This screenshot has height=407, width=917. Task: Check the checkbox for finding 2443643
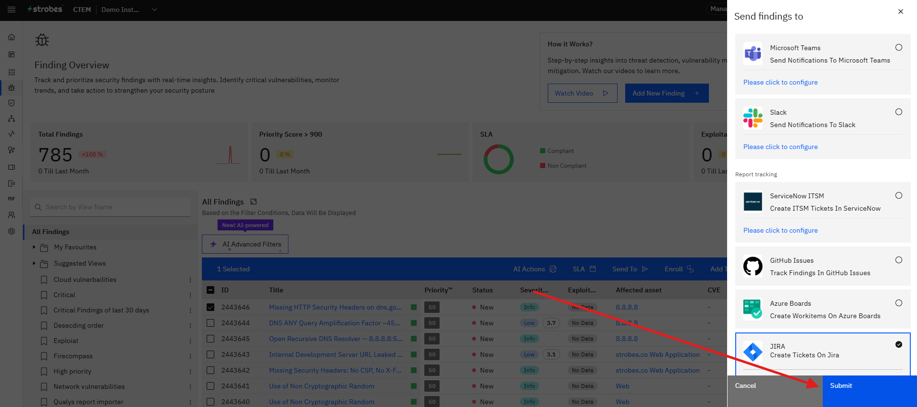(x=210, y=354)
